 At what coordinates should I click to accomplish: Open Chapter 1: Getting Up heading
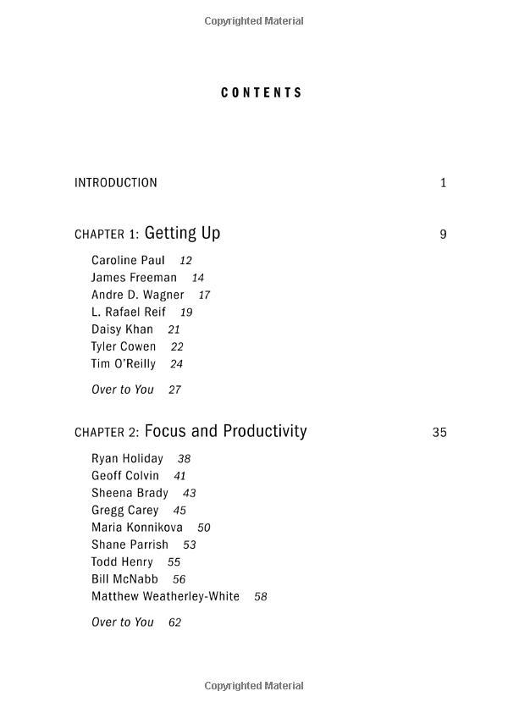coord(147,234)
